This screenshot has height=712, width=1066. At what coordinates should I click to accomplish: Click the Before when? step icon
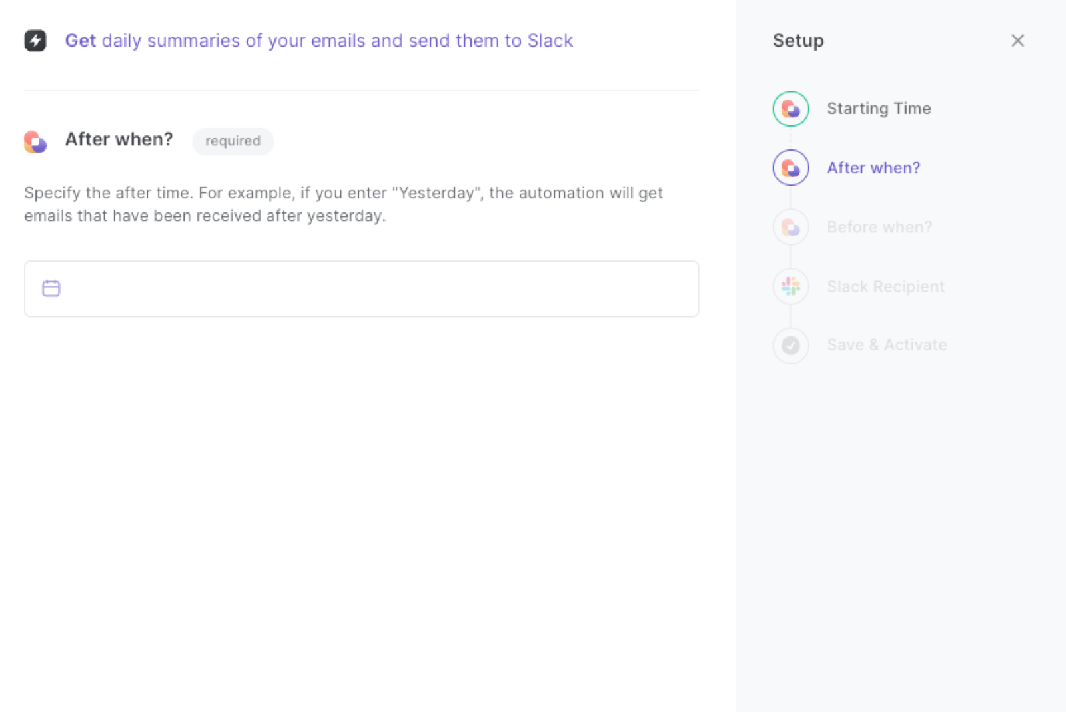(x=791, y=227)
